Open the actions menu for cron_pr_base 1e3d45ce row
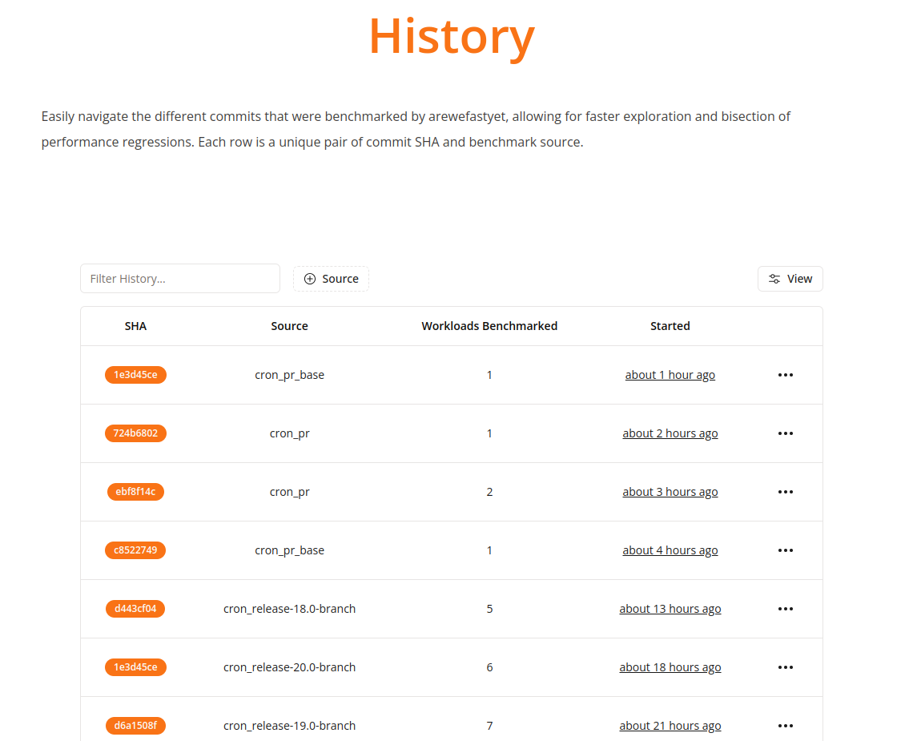The height and width of the screenshot is (741, 917). [785, 375]
